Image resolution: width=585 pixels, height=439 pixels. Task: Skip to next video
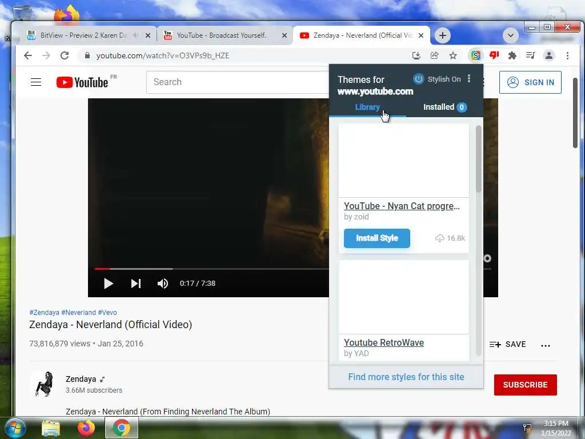coord(136,284)
